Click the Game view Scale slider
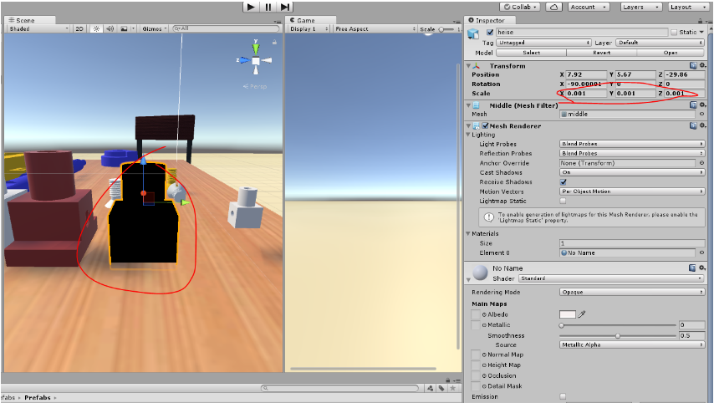 point(447,28)
